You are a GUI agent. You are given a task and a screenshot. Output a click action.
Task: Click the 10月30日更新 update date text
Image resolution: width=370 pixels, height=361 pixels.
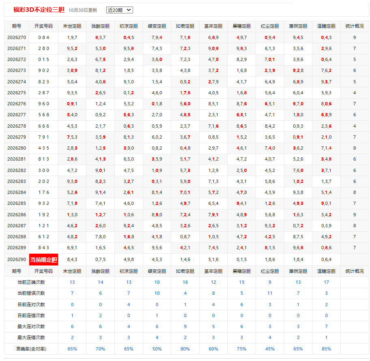point(83,10)
